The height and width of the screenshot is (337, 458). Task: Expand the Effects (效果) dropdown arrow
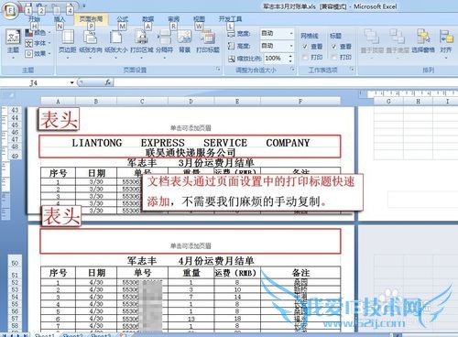pyautogui.click(x=49, y=54)
